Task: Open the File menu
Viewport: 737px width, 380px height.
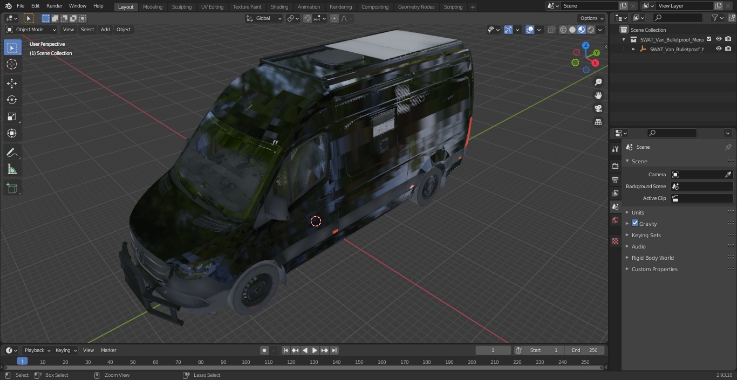Action: click(x=21, y=6)
